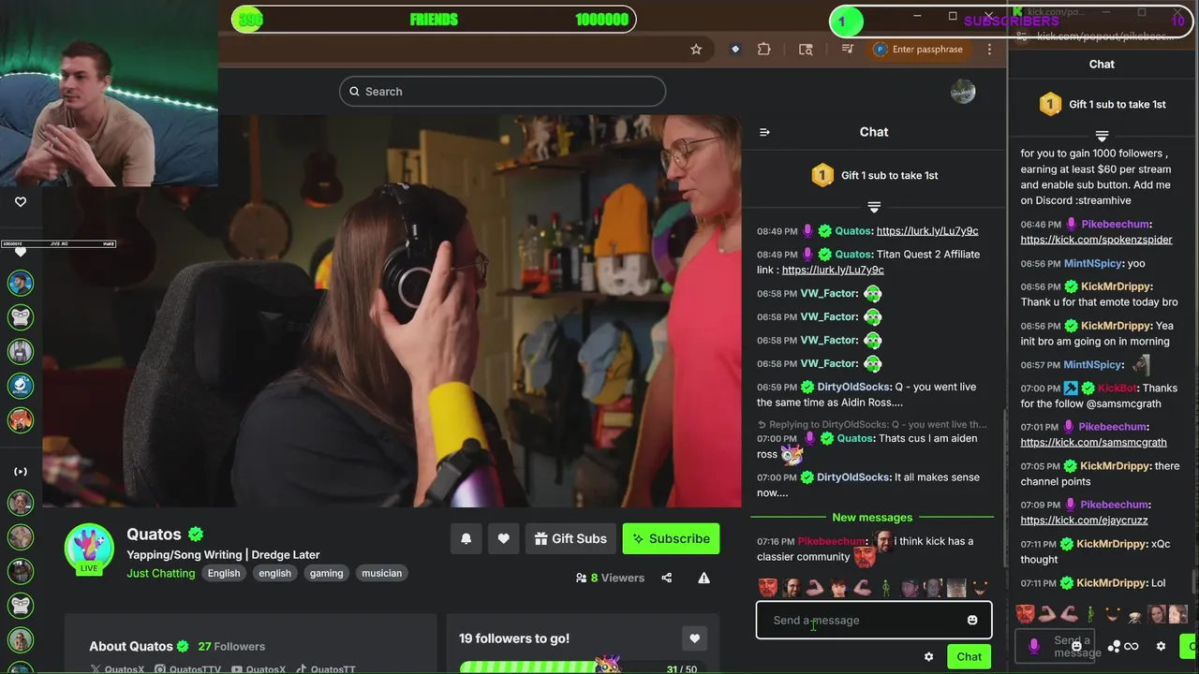Click KickBot username in popout chat
The image size is (1199, 674).
click(1117, 388)
